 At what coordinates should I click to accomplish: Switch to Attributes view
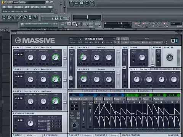tap(147, 42)
